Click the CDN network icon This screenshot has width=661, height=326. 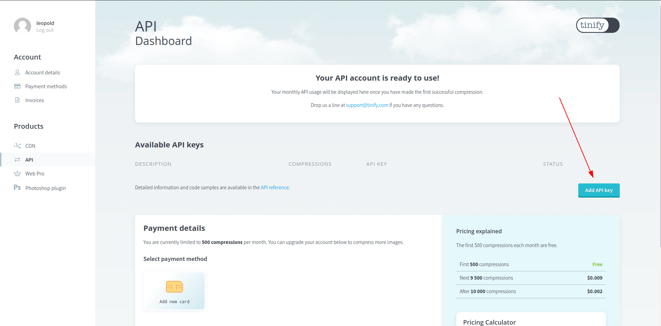[17, 146]
